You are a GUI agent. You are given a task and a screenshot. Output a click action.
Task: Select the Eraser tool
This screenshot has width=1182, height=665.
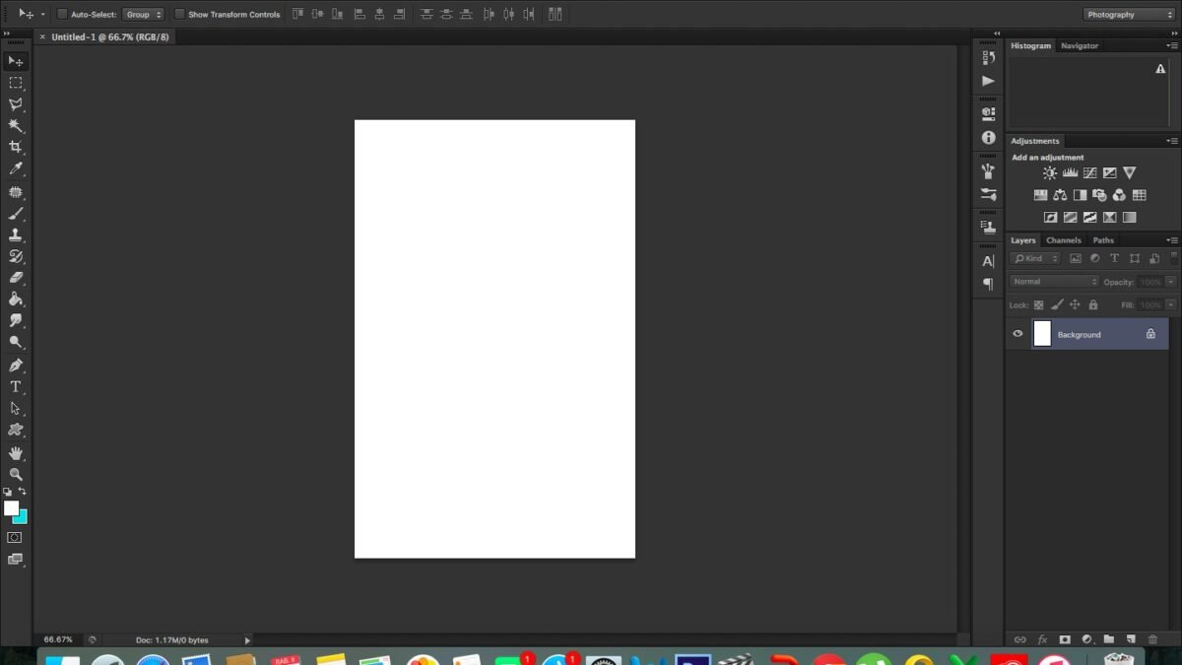(x=16, y=278)
